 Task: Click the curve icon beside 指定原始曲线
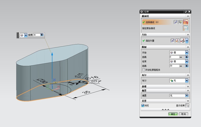tap(186, 28)
